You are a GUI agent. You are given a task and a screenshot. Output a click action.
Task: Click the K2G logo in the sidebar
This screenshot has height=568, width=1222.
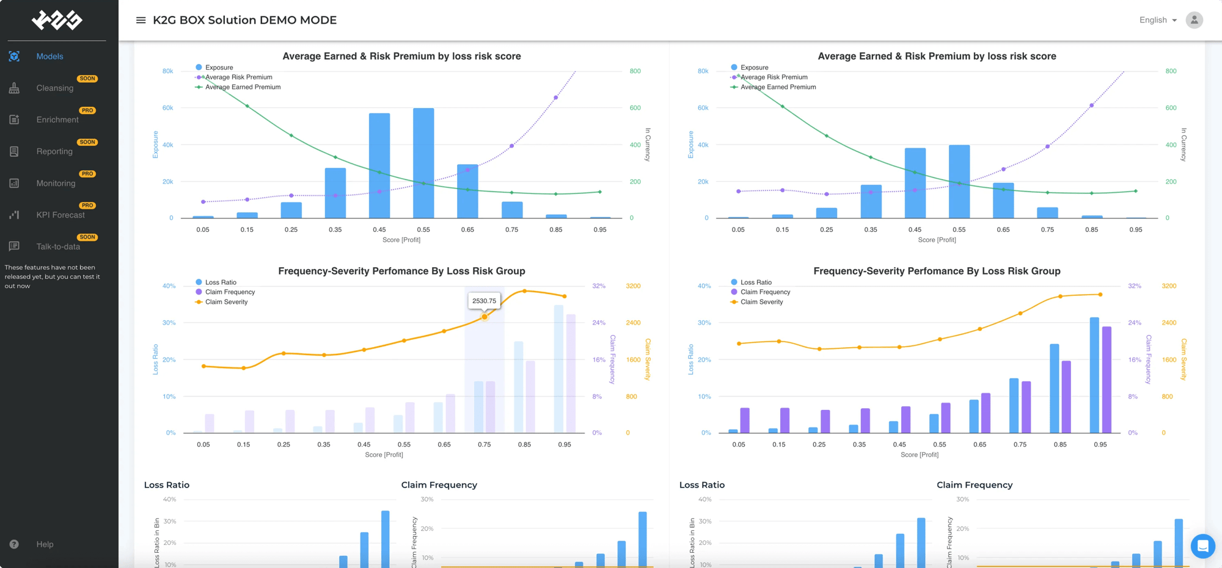57,20
